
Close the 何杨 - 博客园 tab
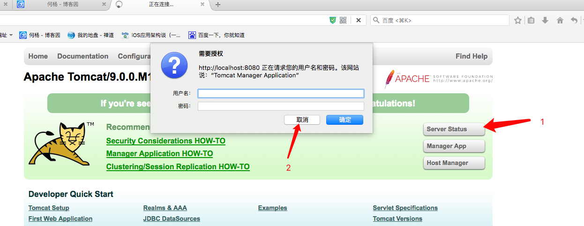pos(103,5)
